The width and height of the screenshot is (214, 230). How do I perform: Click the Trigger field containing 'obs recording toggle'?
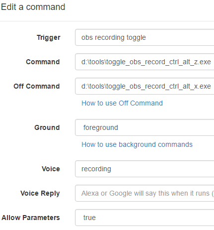[x=144, y=37]
